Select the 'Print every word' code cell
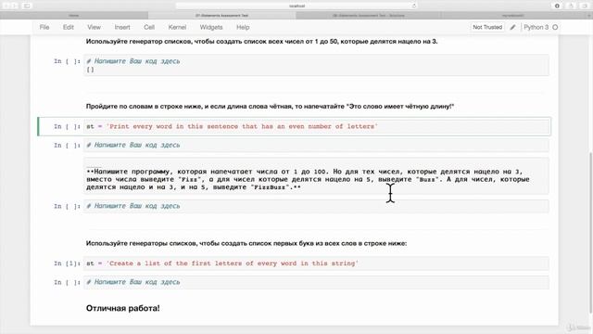The width and height of the screenshot is (593, 334). 316,126
